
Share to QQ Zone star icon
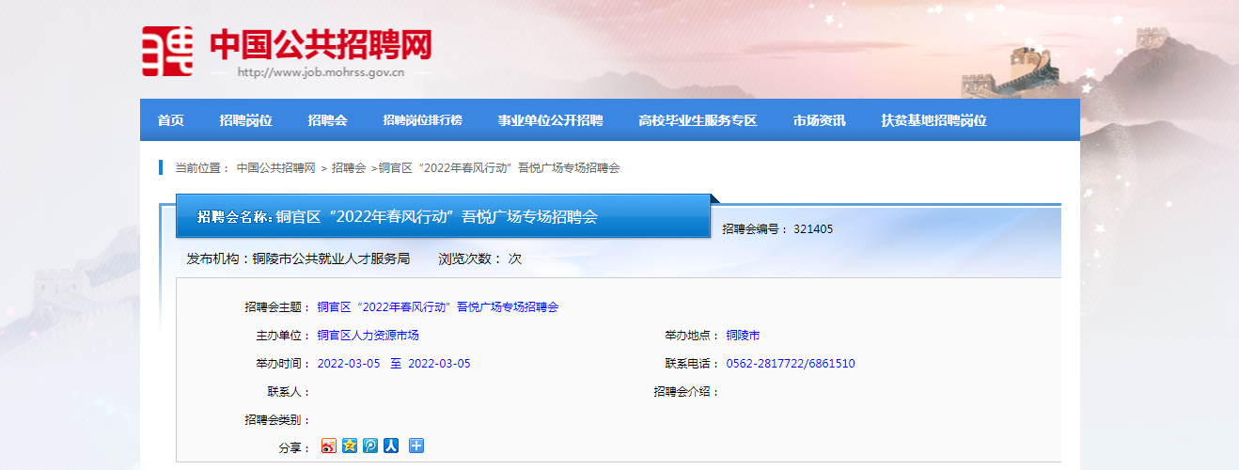[350, 446]
